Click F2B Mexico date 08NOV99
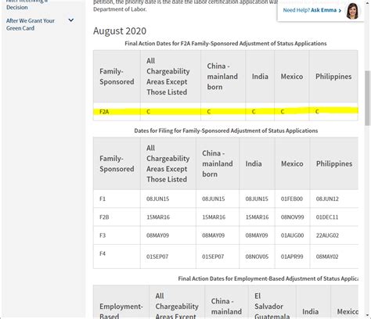Viewport: 371px width, 319px height. click(x=292, y=217)
